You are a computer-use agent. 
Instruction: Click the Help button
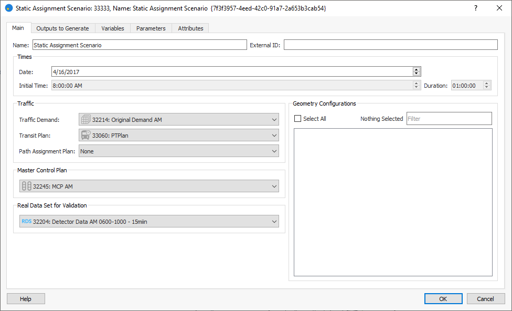coord(26,299)
